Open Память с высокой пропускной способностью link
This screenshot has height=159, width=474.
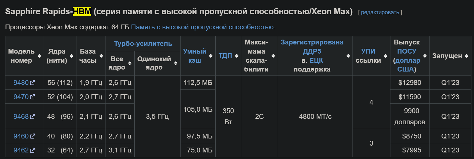202,27
